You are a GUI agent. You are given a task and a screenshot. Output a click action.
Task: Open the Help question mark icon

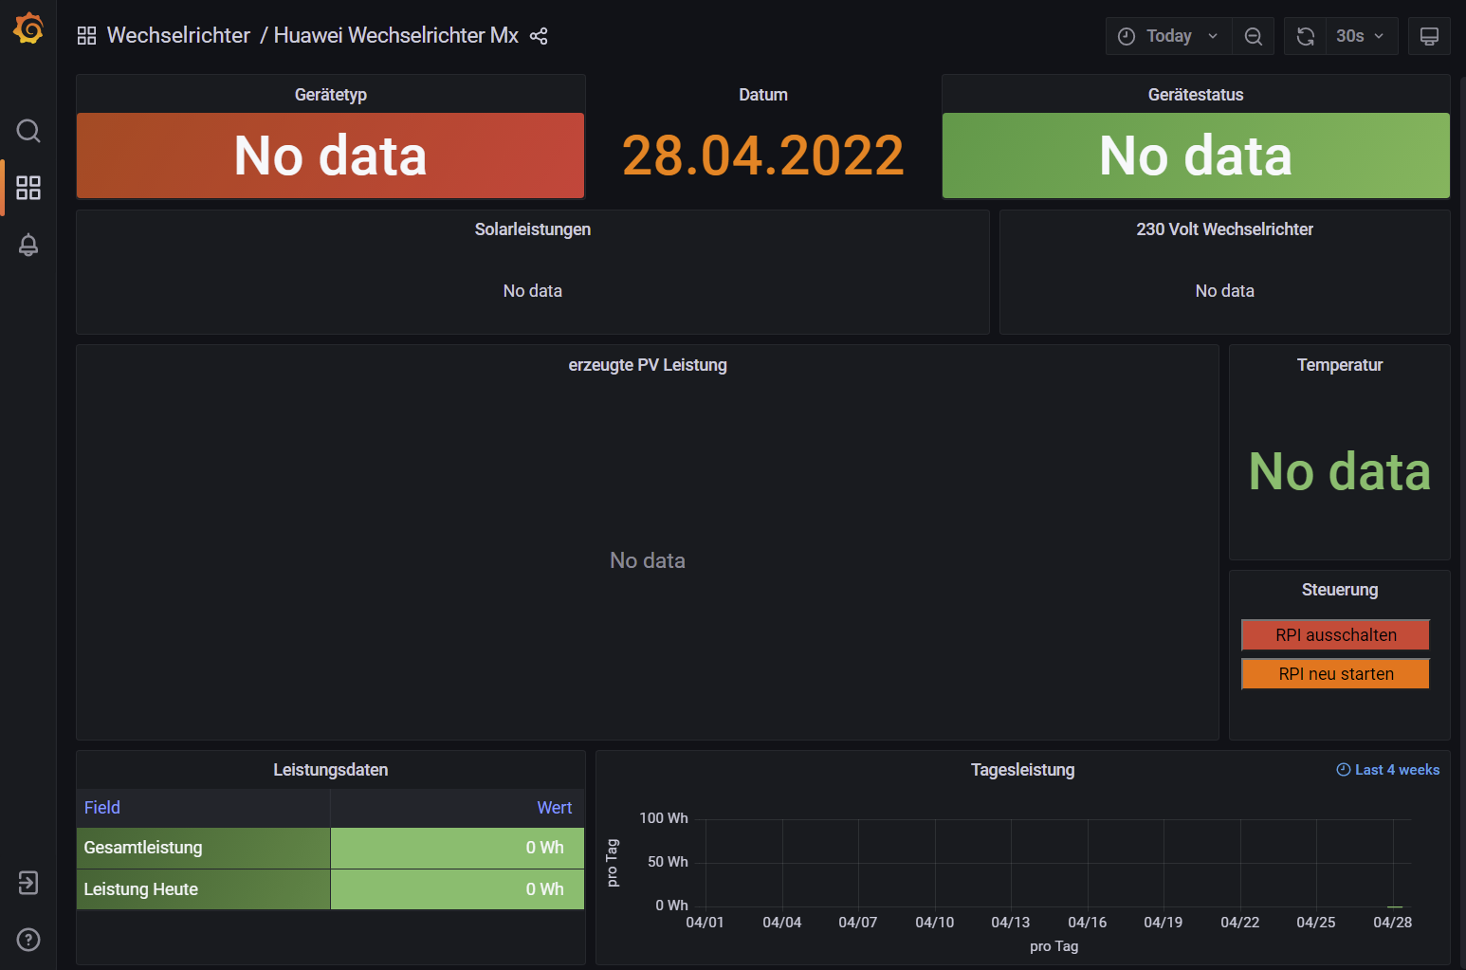(x=28, y=940)
